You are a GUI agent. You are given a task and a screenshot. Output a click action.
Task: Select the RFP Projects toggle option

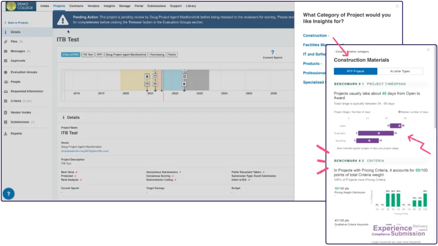click(355, 71)
